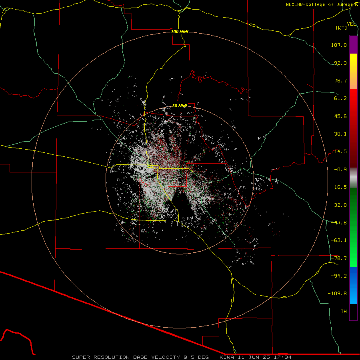Click the -47.6 velocity scale value
This screenshot has height=360, width=360.
[339, 223]
